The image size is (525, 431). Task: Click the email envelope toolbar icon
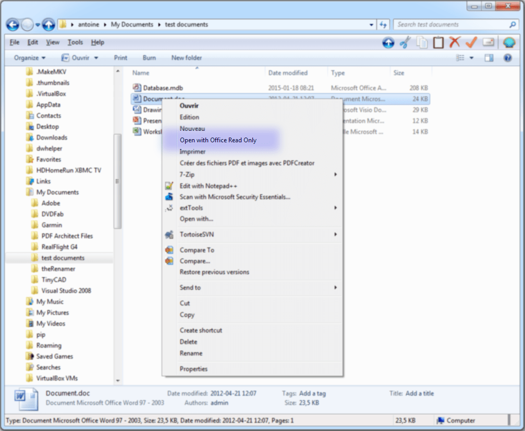pyautogui.click(x=488, y=43)
